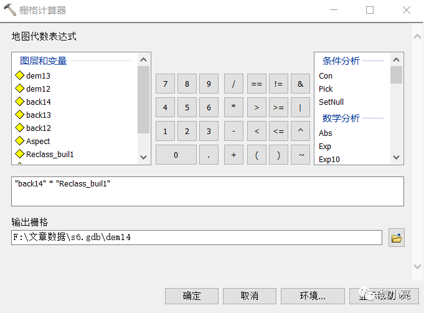This screenshot has height=313, width=424.
Task: Insert the Boolean XOr ^ operator
Action: [x=300, y=131]
